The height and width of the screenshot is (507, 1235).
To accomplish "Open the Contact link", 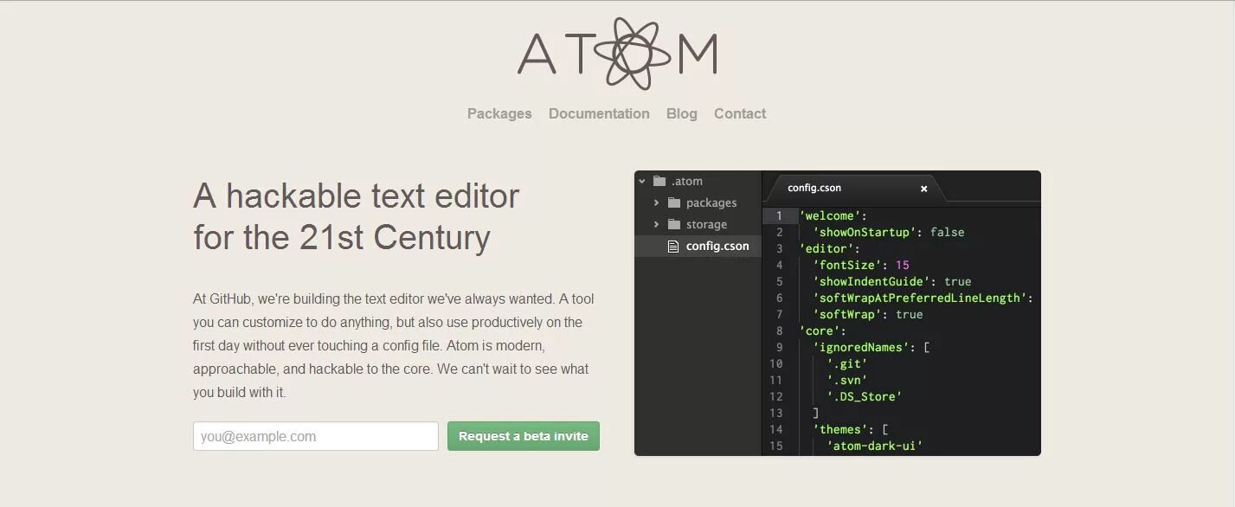I will (x=740, y=113).
